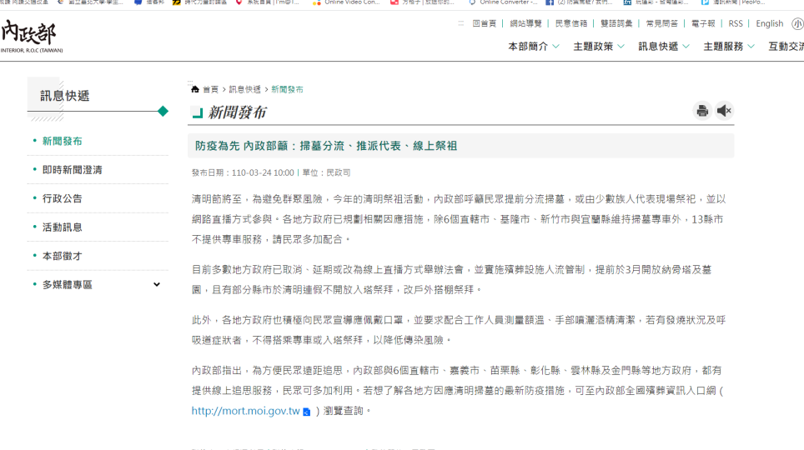This screenshot has width=804, height=450.
Task: Expand the 訊息快遞 navigation menu
Action: click(664, 47)
